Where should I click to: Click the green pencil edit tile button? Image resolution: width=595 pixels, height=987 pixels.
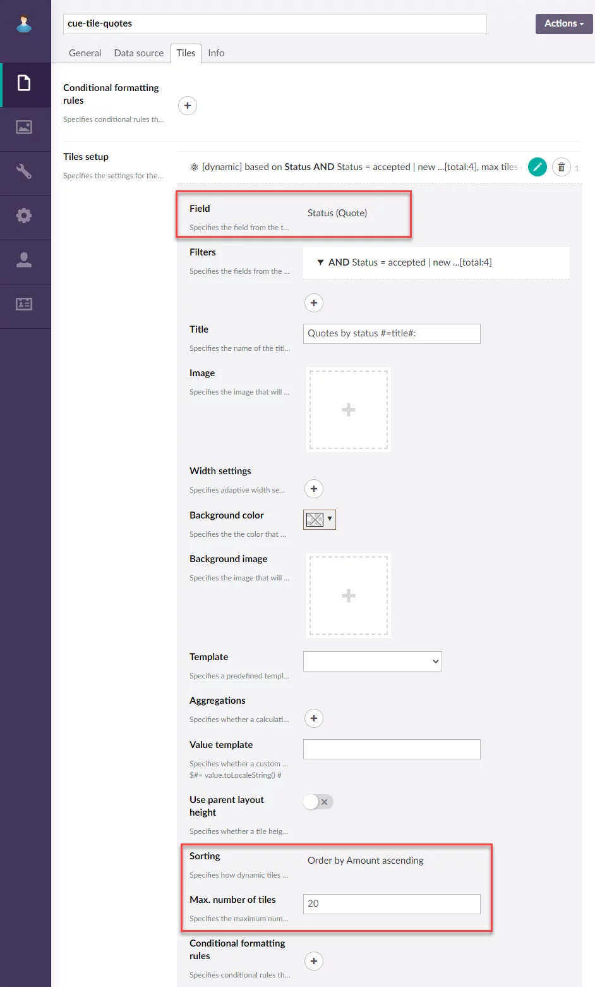(x=537, y=167)
